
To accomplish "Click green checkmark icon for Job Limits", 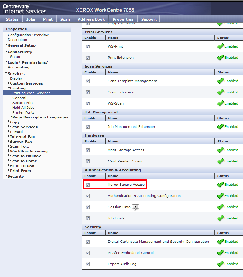I will [220, 218].
